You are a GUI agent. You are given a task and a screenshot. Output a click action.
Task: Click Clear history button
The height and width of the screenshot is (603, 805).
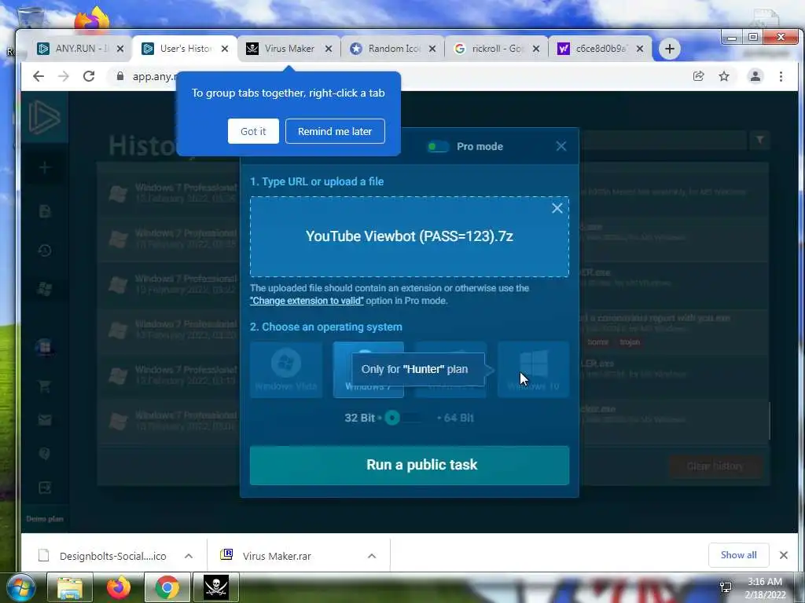[715, 466]
